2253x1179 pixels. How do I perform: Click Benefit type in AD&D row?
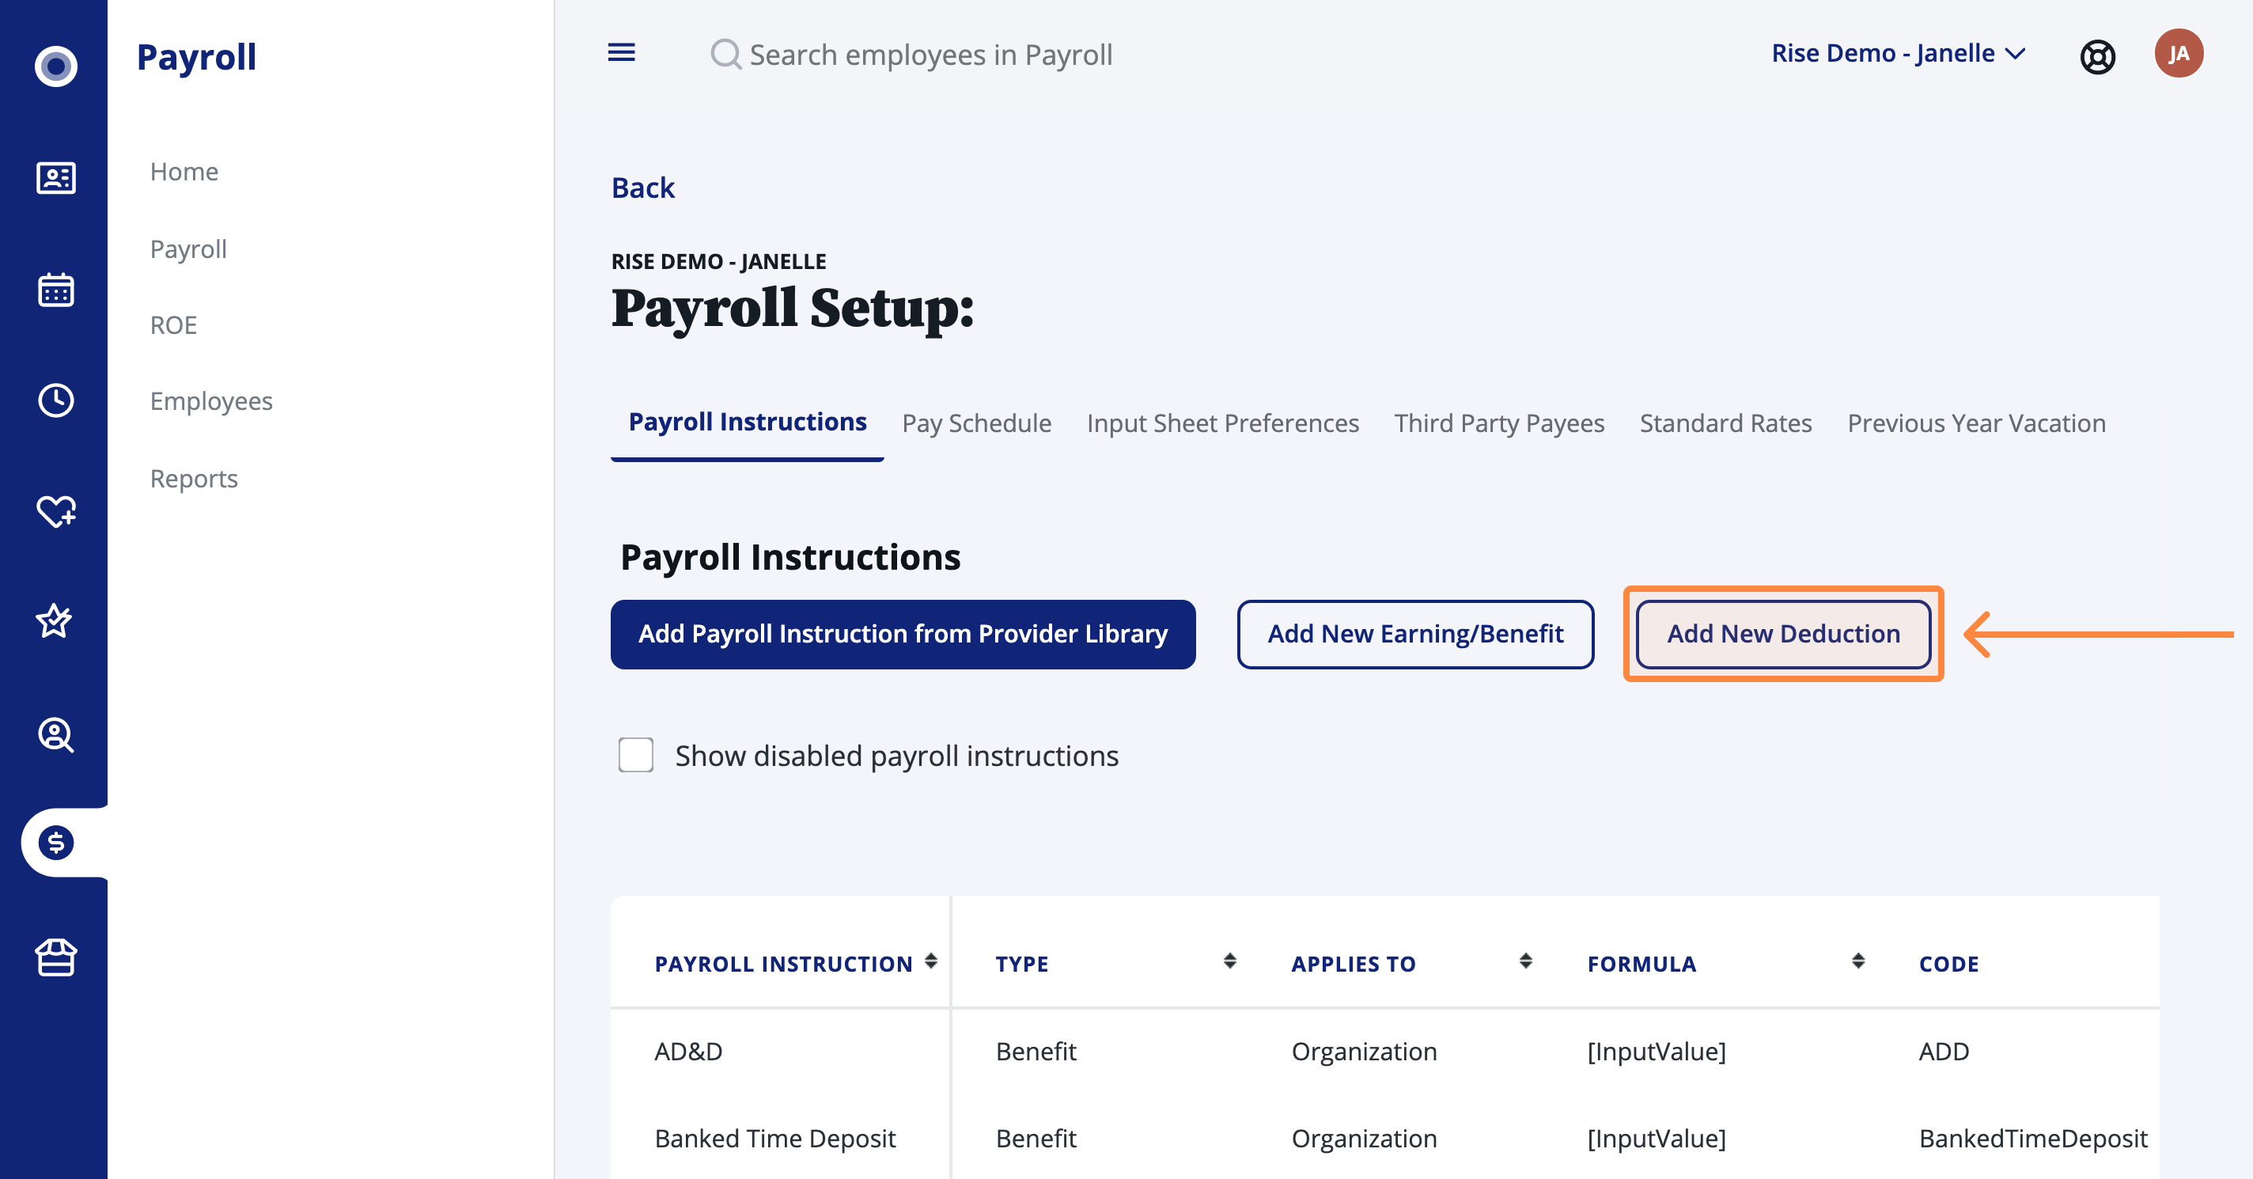click(x=1036, y=1052)
